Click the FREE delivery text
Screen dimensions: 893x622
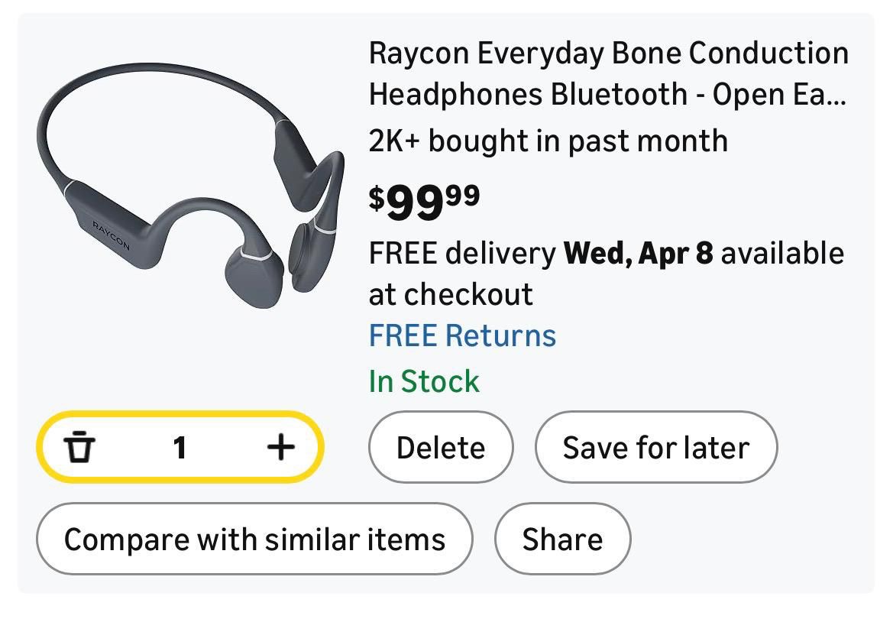(461, 253)
